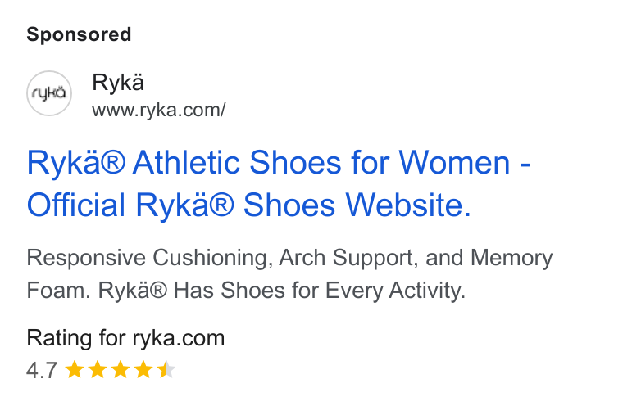Open the Rykä® Athletic Shoes for Women headline

(x=279, y=163)
